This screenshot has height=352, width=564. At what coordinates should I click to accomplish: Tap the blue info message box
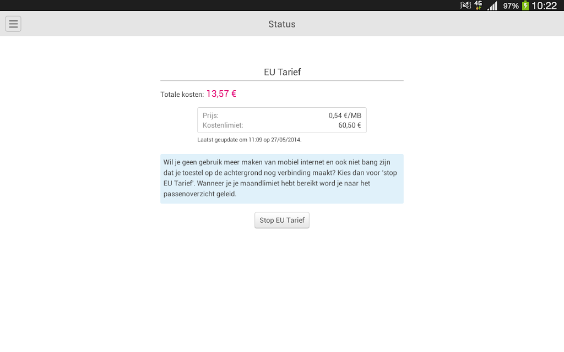(x=282, y=179)
